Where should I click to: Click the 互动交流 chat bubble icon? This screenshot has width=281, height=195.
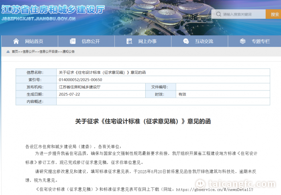(186, 41)
